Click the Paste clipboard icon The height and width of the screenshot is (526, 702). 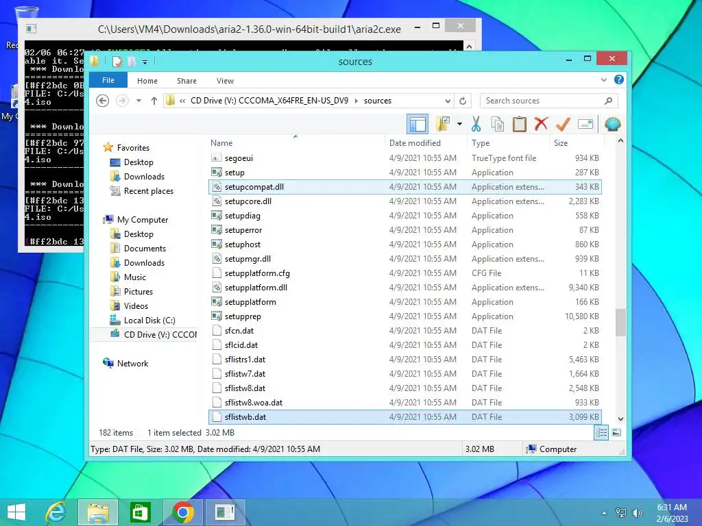point(520,124)
